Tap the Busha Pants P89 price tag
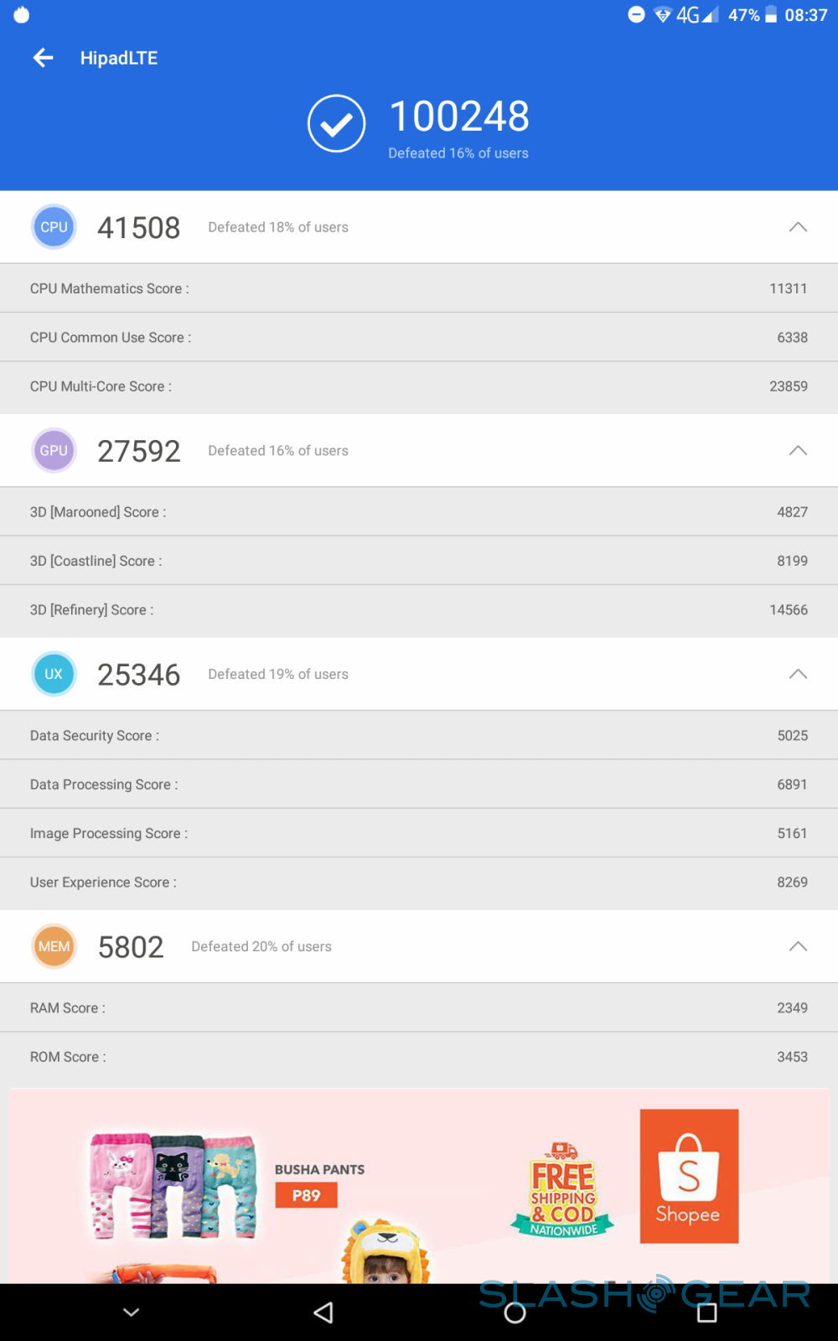 click(x=306, y=1195)
